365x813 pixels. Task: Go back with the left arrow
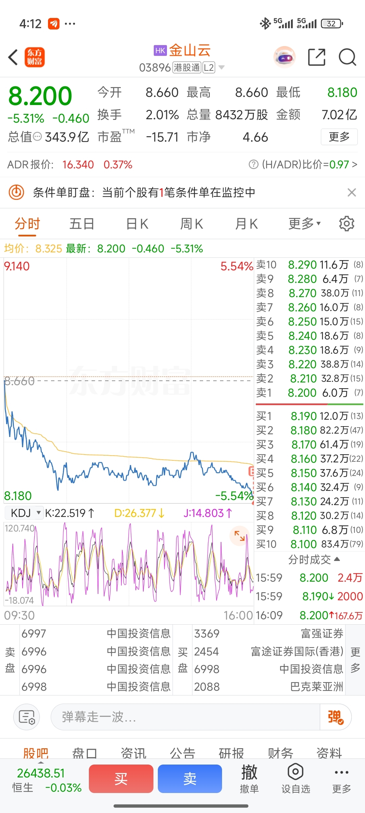point(13,57)
